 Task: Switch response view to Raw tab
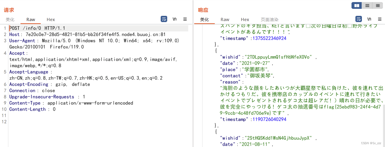pos(225,19)
